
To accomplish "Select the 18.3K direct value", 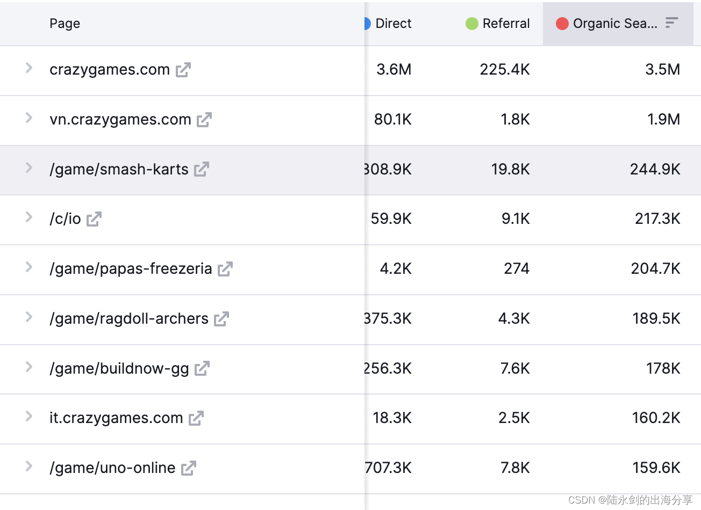I will click(392, 418).
